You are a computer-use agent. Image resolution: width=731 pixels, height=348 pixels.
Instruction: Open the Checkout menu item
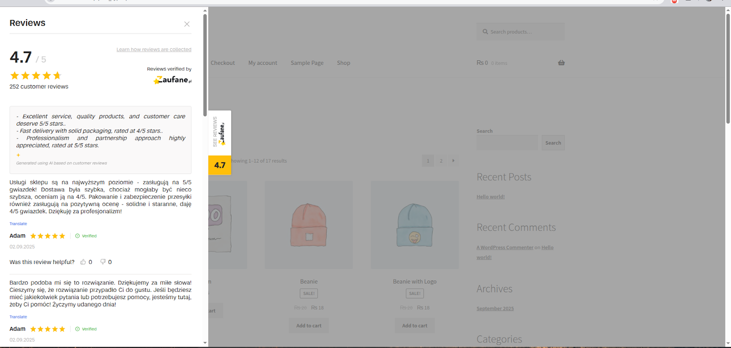coord(222,63)
